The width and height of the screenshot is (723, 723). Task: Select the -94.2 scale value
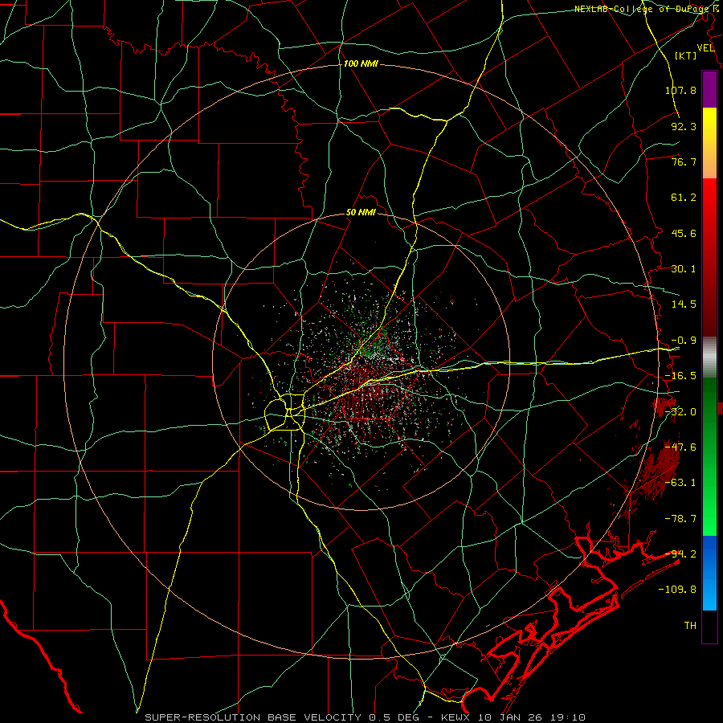(x=680, y=554)
